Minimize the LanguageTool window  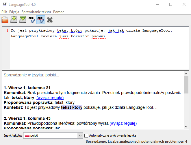158,5
